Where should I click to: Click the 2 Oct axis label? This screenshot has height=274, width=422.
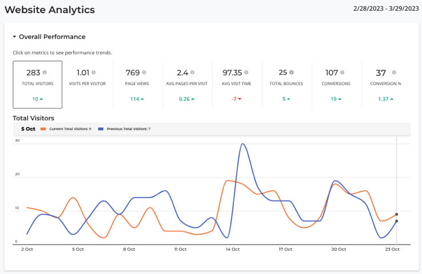pyautogui.click(x=27, y=249)
